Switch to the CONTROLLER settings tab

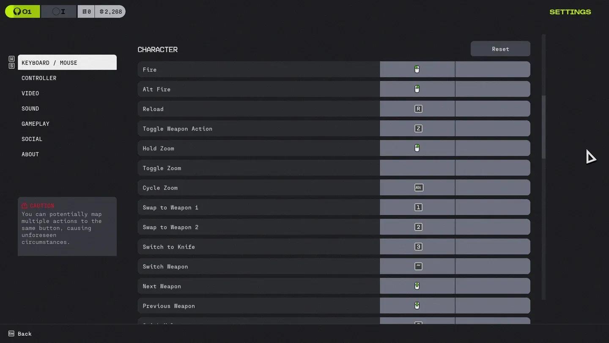[x=38, y=78]
